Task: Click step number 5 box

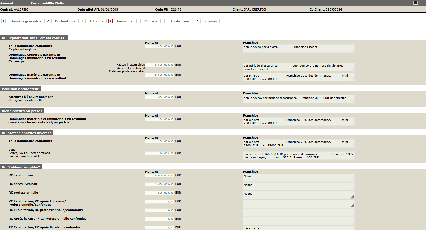Action: 139,21
